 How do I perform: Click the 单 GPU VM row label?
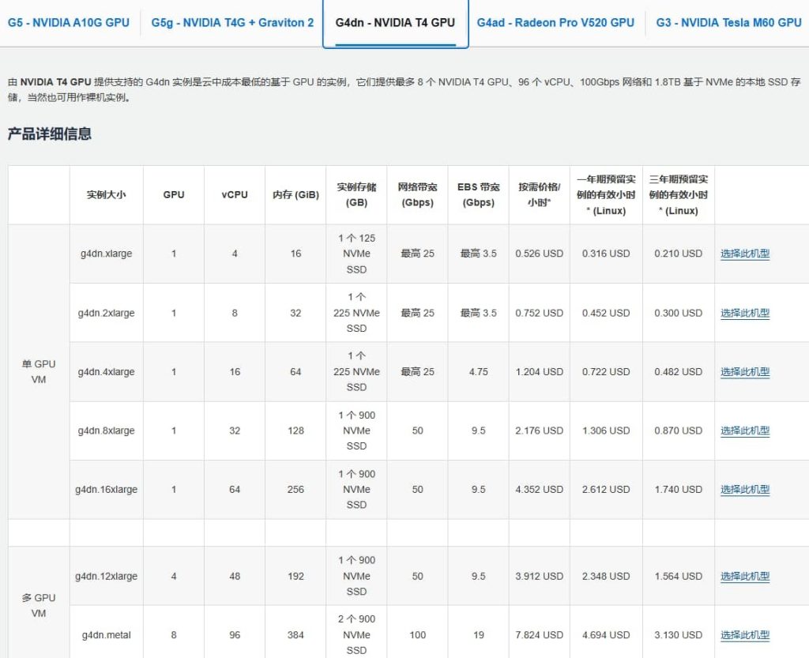pyautogui.click(x=37, y=371)
